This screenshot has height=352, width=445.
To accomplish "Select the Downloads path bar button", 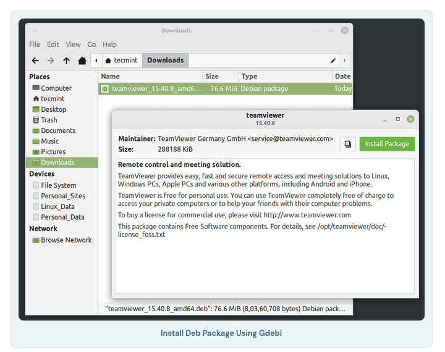I will click(x=166, y=61).
